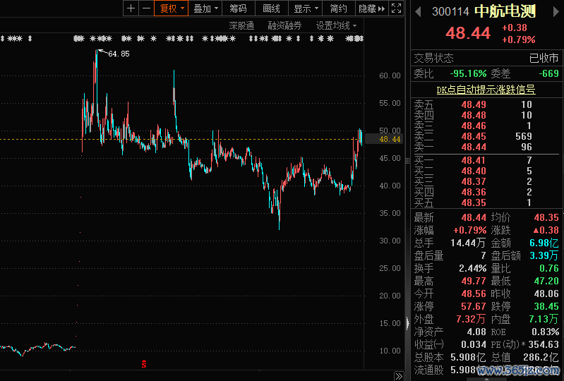This screenshot has height=381, width=564.
Task: Toggle the 简约 simplified view mode
Action: (x=339, y=8)
